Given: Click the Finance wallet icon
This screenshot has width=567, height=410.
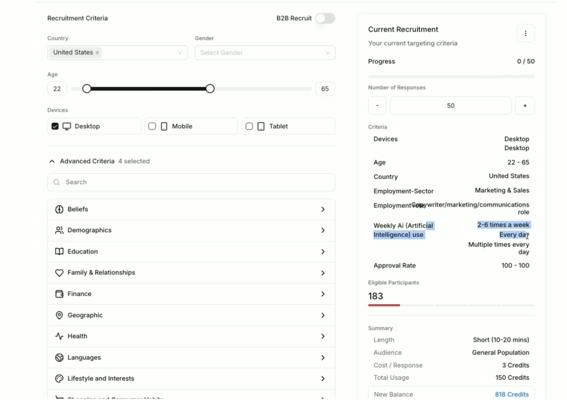Looking at the screenshot, I should pos(59,294).
